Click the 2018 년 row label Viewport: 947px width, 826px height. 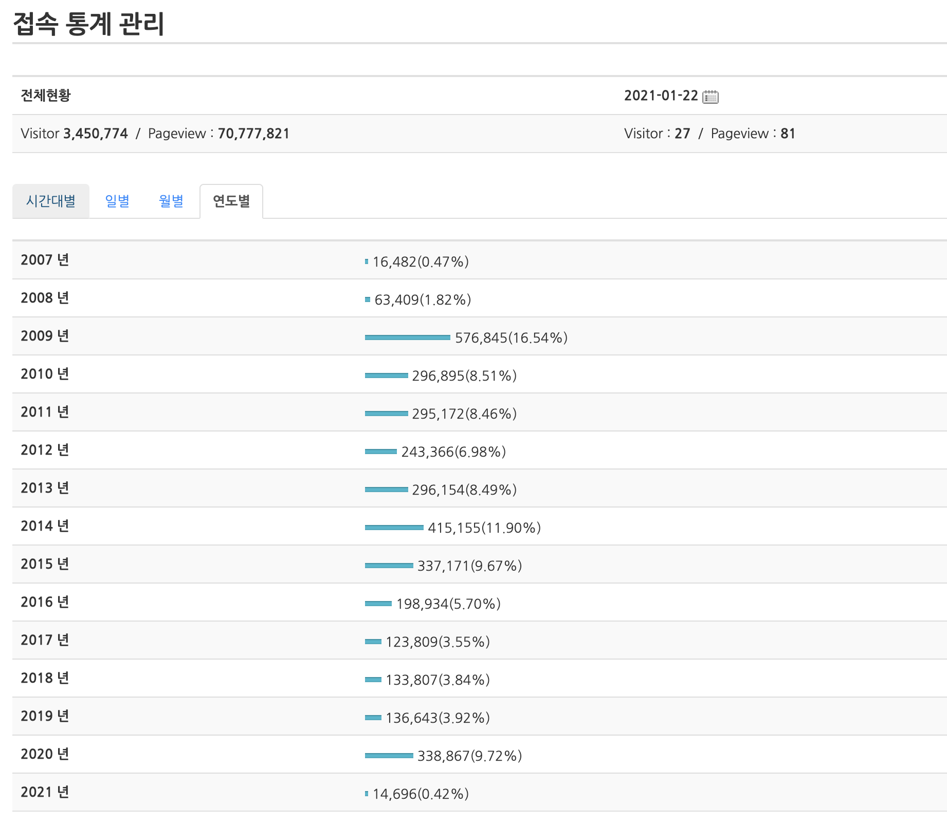(45, 678)
